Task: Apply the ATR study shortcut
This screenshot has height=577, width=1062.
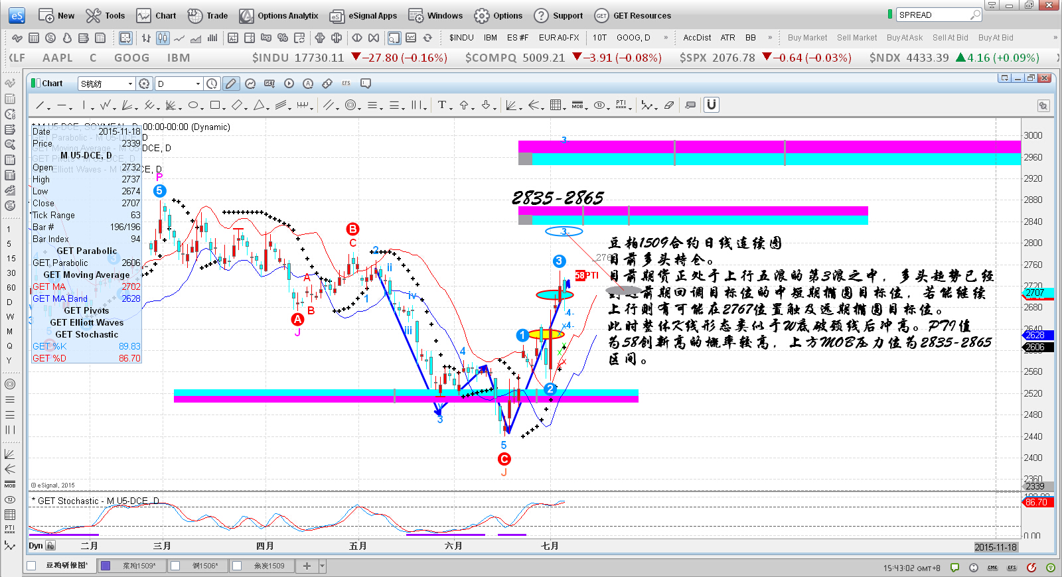Action: (x=728, y=38)
